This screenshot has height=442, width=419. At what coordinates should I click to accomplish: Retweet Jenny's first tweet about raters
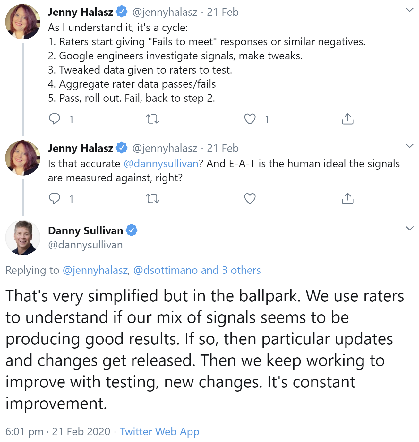152,119
